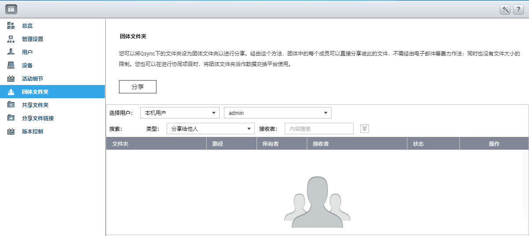Open the 分享给他人 type dropdown
The height and width of the screenshot is (236, 529).
pos(211,128)
